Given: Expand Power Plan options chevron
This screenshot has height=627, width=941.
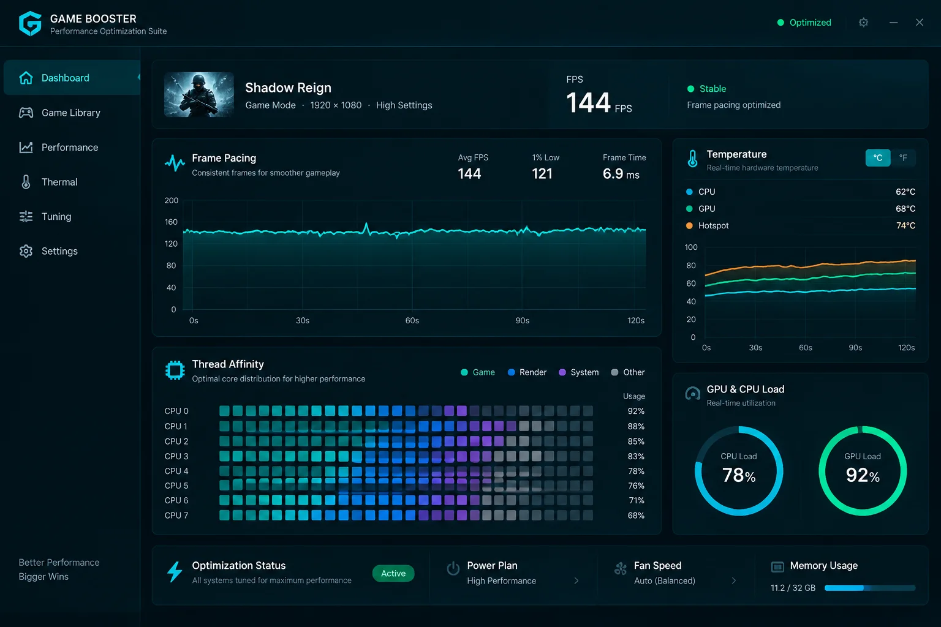Looking at the screenshot, I should (x=576, y=580).
